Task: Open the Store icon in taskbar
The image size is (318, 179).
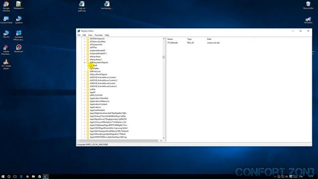Action: pos(39,177)
